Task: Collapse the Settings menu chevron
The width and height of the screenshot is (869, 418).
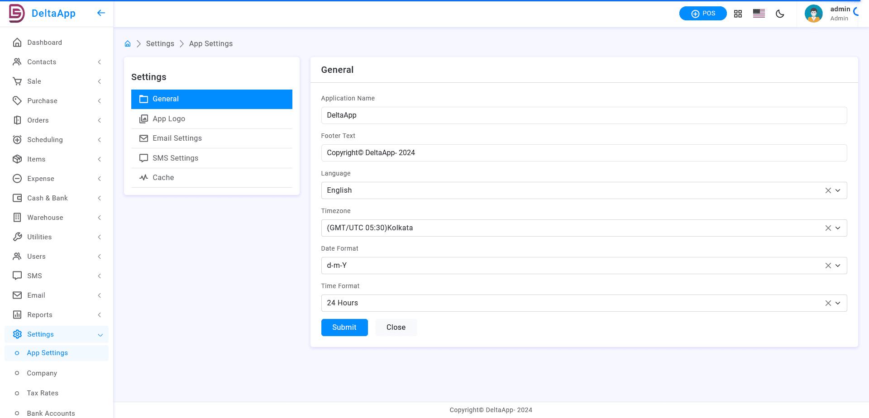Action: point(100,335)
